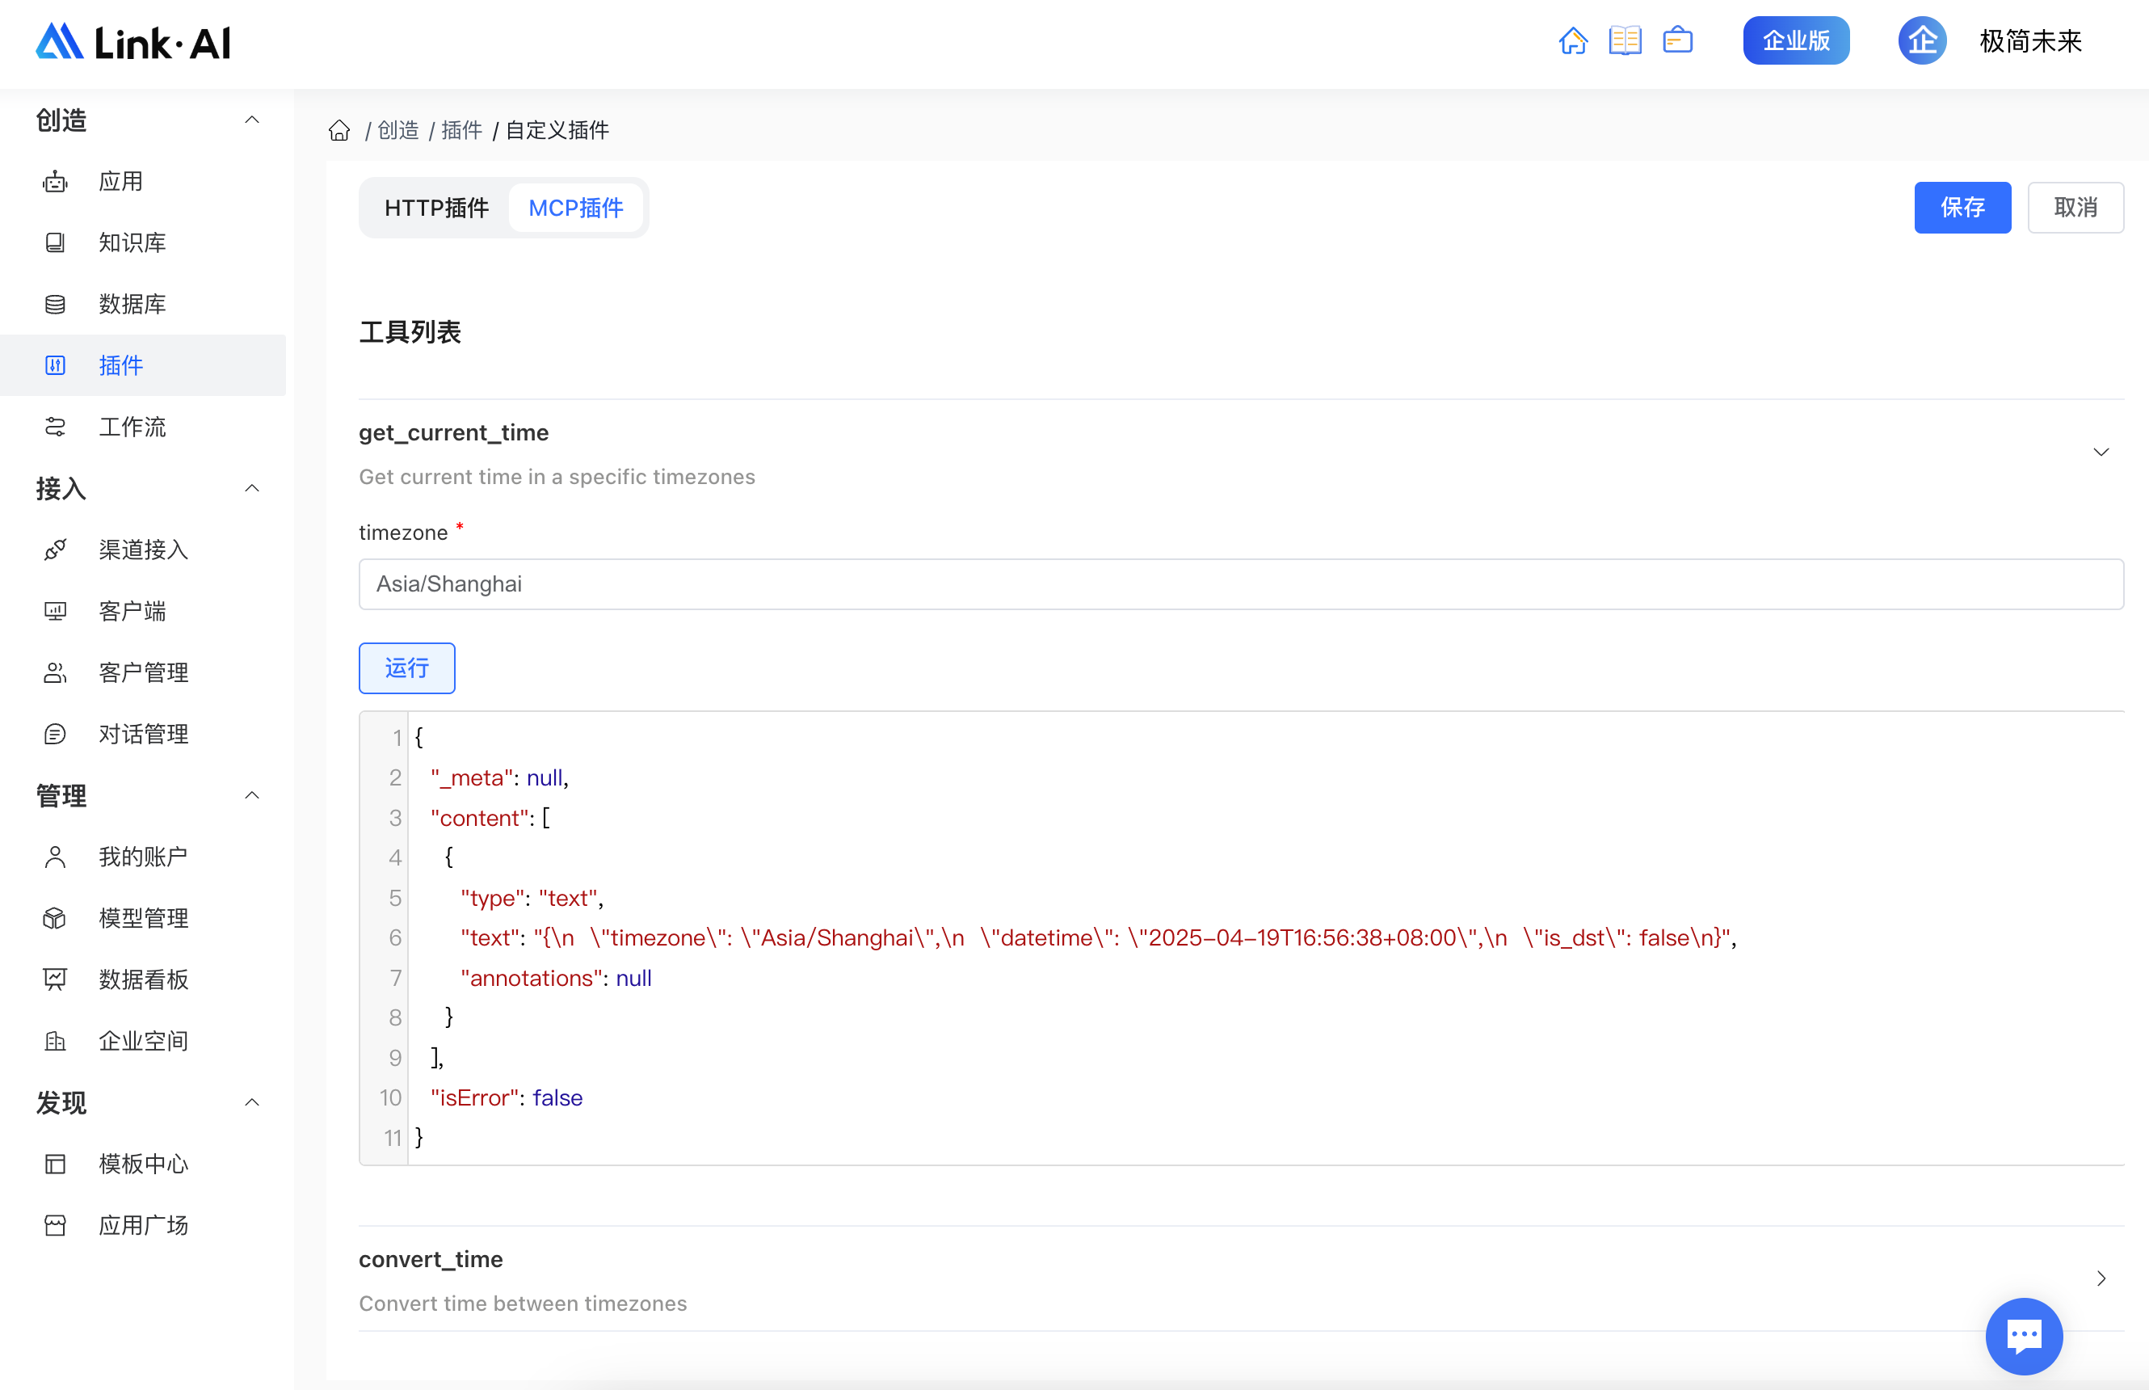Click the 我的账户 person icon

[x=55, y=857]
